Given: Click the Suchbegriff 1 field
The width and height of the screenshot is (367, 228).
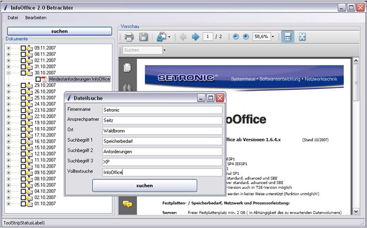Looking at the screenshot, I should [162, 141].
